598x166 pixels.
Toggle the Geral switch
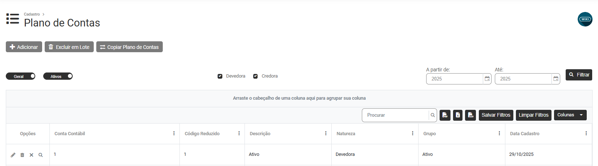[20, 76]
